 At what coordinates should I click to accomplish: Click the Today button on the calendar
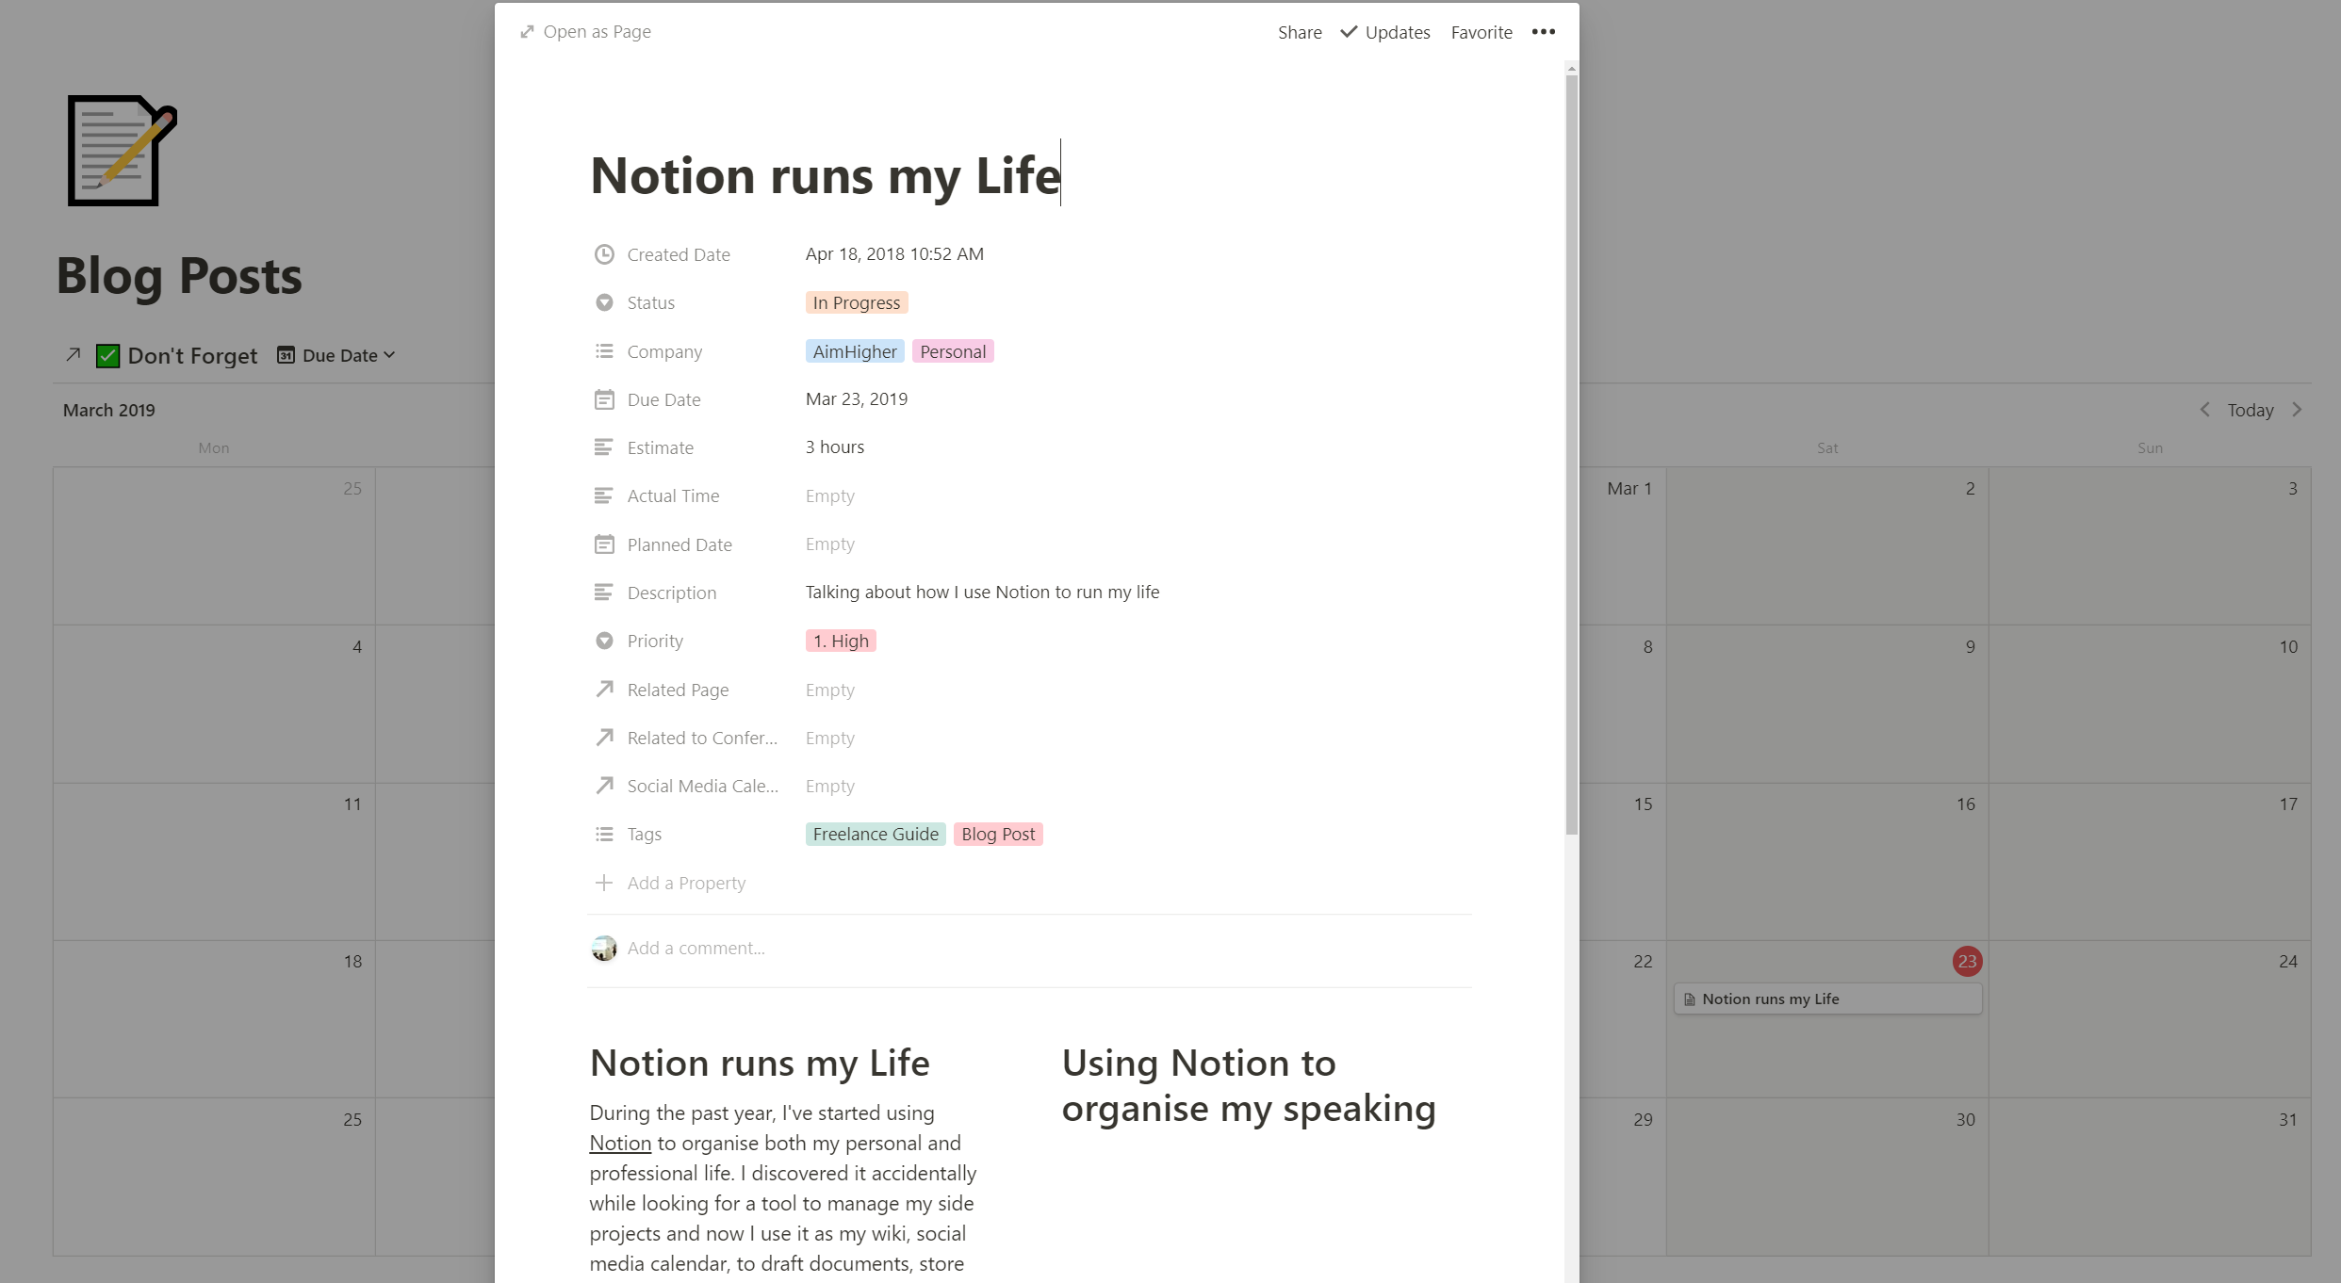tap(2250, 410)
